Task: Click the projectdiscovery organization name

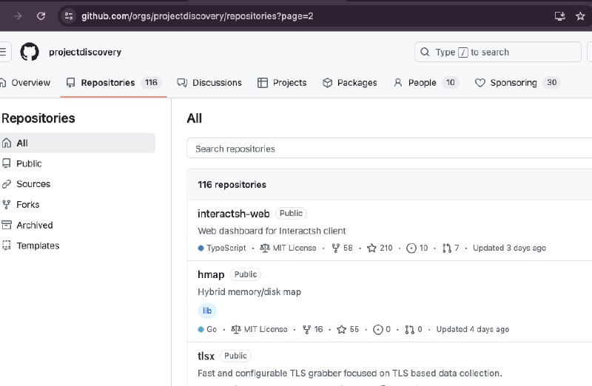Action: pyautogui.click(x=85, y=52)
